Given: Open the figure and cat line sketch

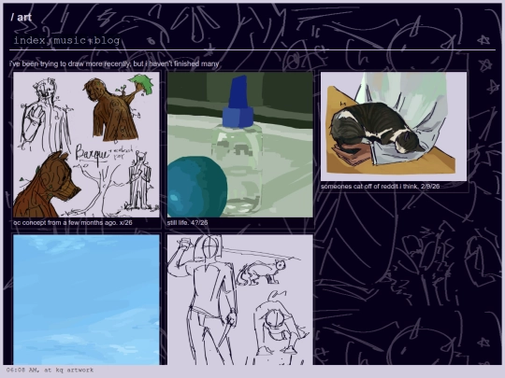Looking at the screenshot, I should pos(240,300).
